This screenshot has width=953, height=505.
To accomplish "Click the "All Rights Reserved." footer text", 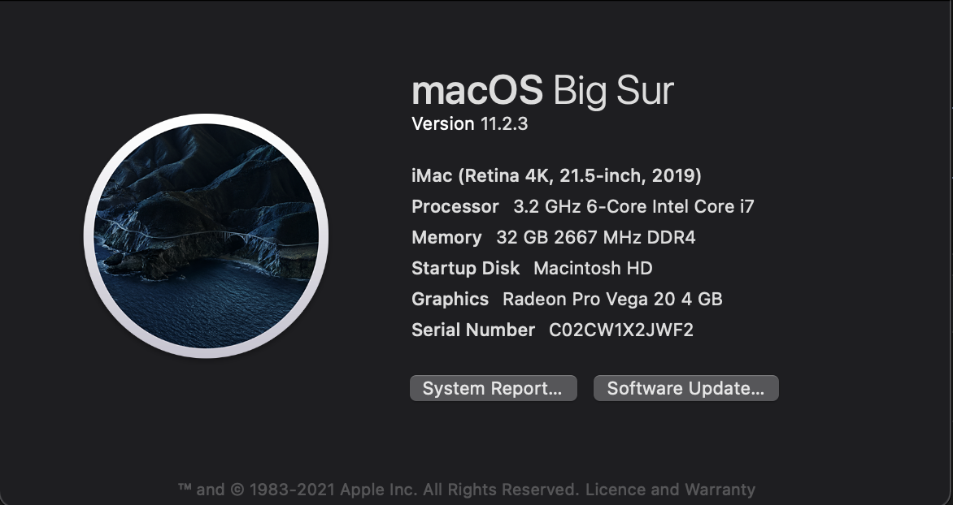I will 499,490.
